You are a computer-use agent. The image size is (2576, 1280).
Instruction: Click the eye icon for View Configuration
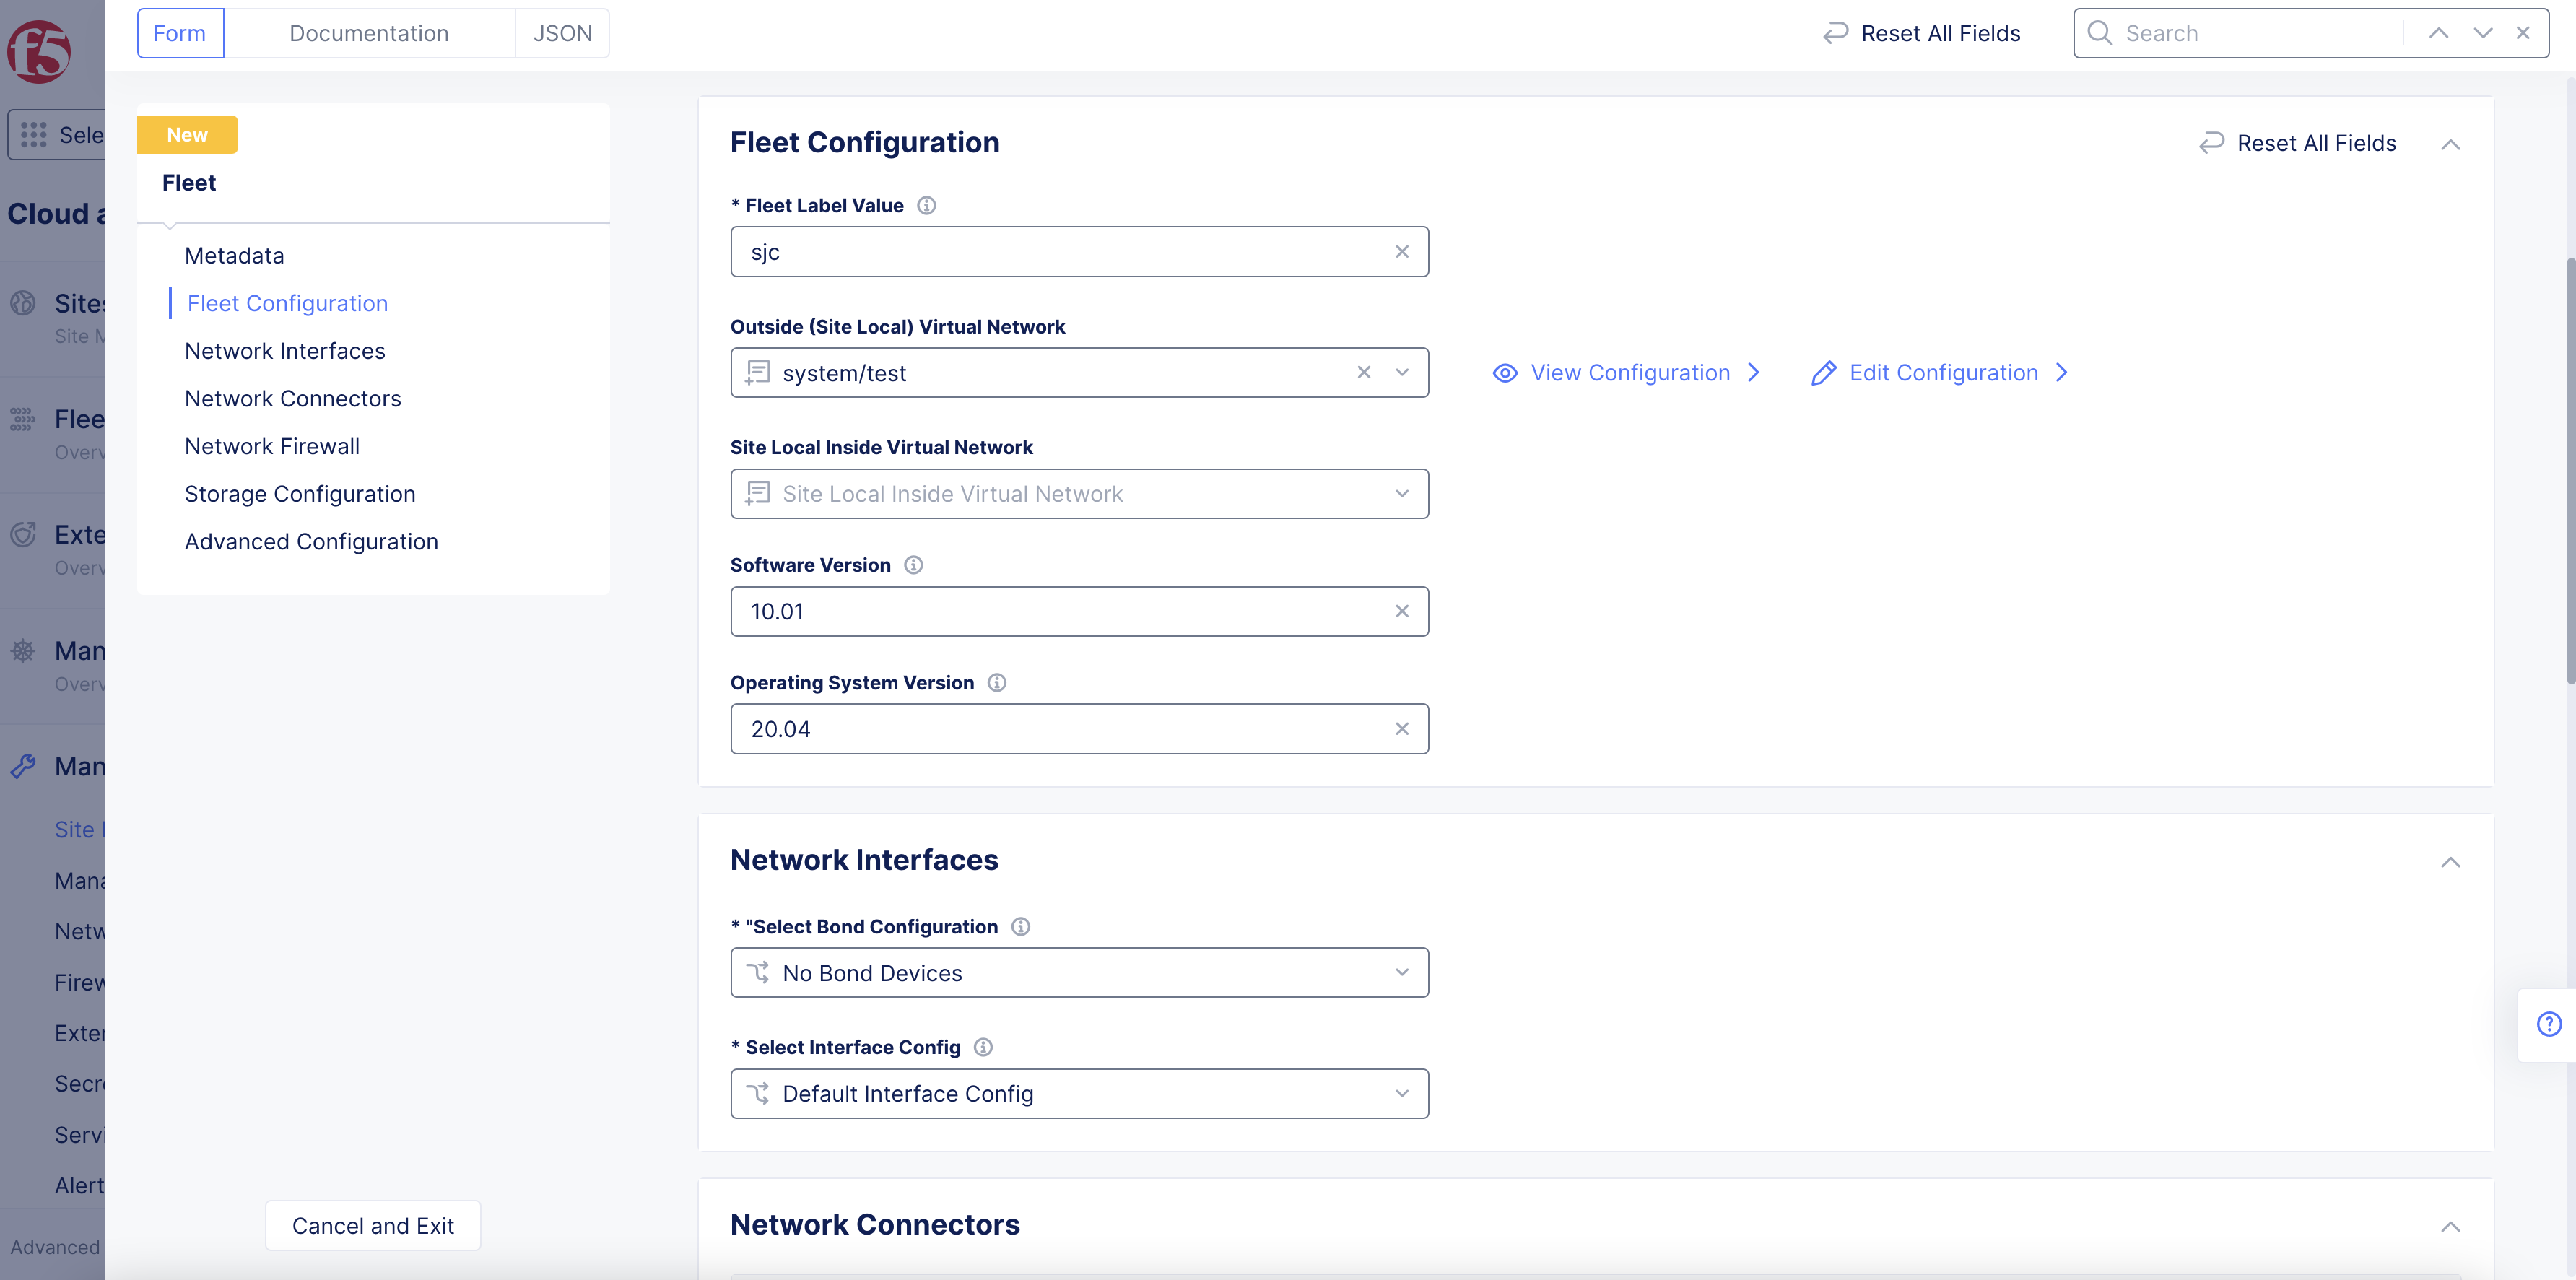coord(1505,373)
